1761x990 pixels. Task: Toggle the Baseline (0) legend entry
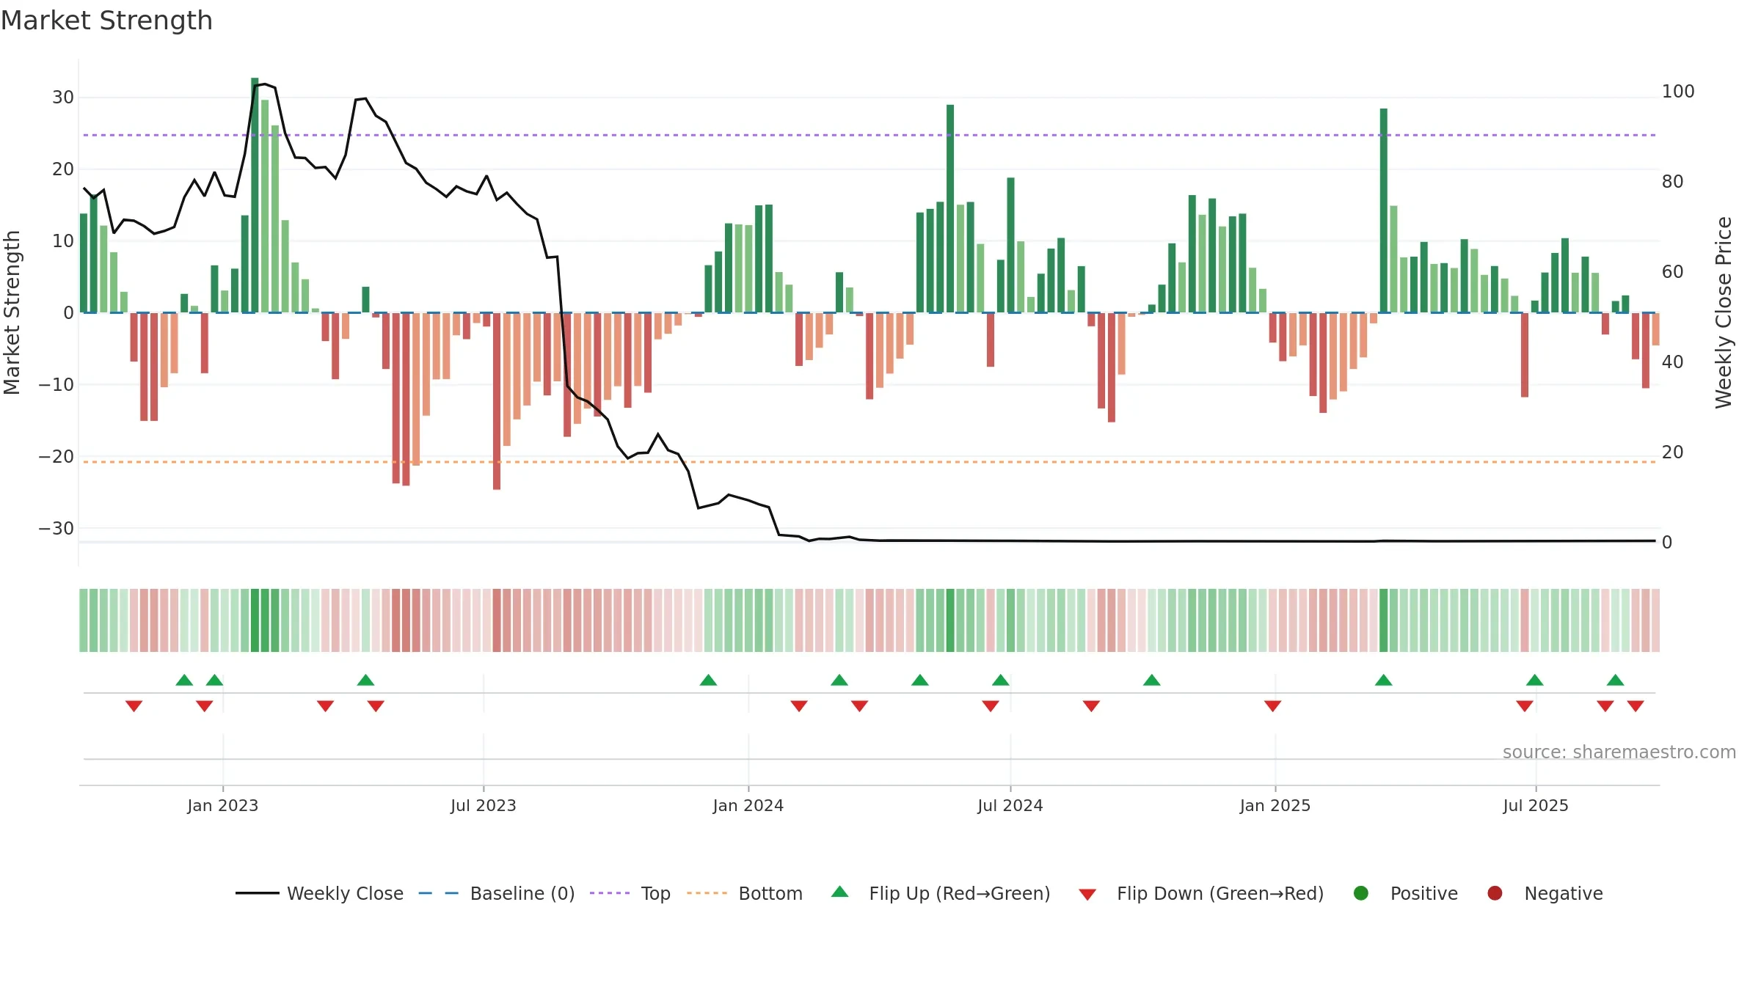click(497, 893)
